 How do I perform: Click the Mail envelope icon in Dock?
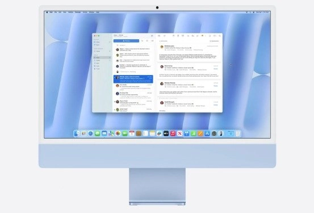click(x=104, y=133)
